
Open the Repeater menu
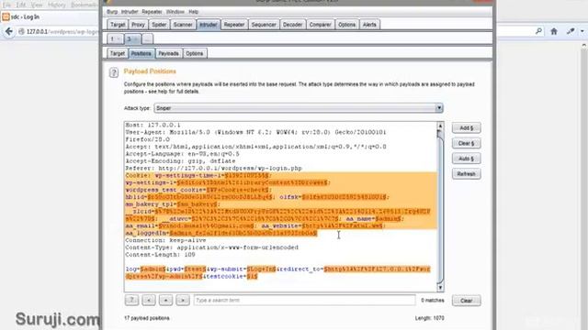[152, 12]
